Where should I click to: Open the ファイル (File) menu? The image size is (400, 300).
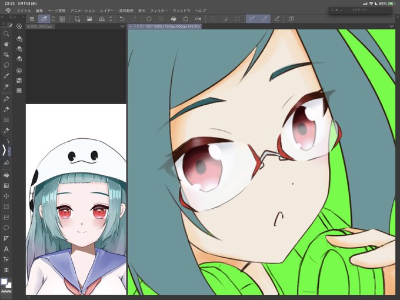pos(24,11)
